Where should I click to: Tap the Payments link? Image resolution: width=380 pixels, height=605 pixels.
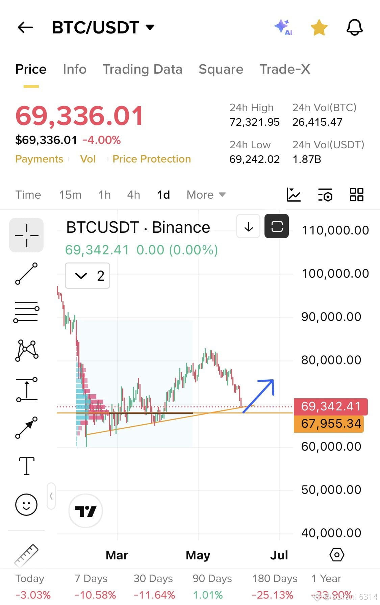pos(39,159)
